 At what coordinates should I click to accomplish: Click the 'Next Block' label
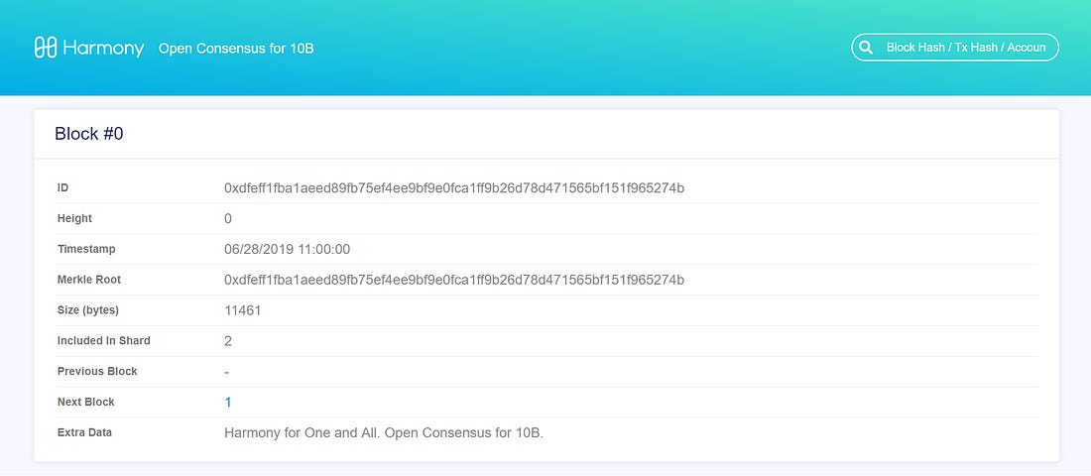tap(85, 403)
